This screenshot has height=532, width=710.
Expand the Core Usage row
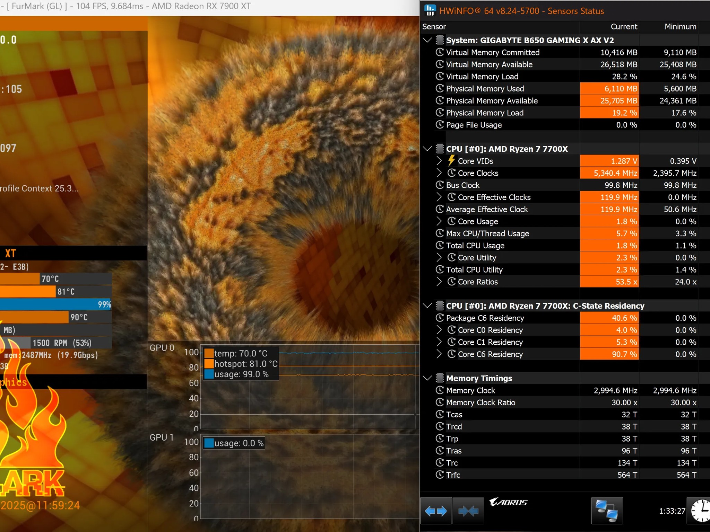tap(439, 221)
